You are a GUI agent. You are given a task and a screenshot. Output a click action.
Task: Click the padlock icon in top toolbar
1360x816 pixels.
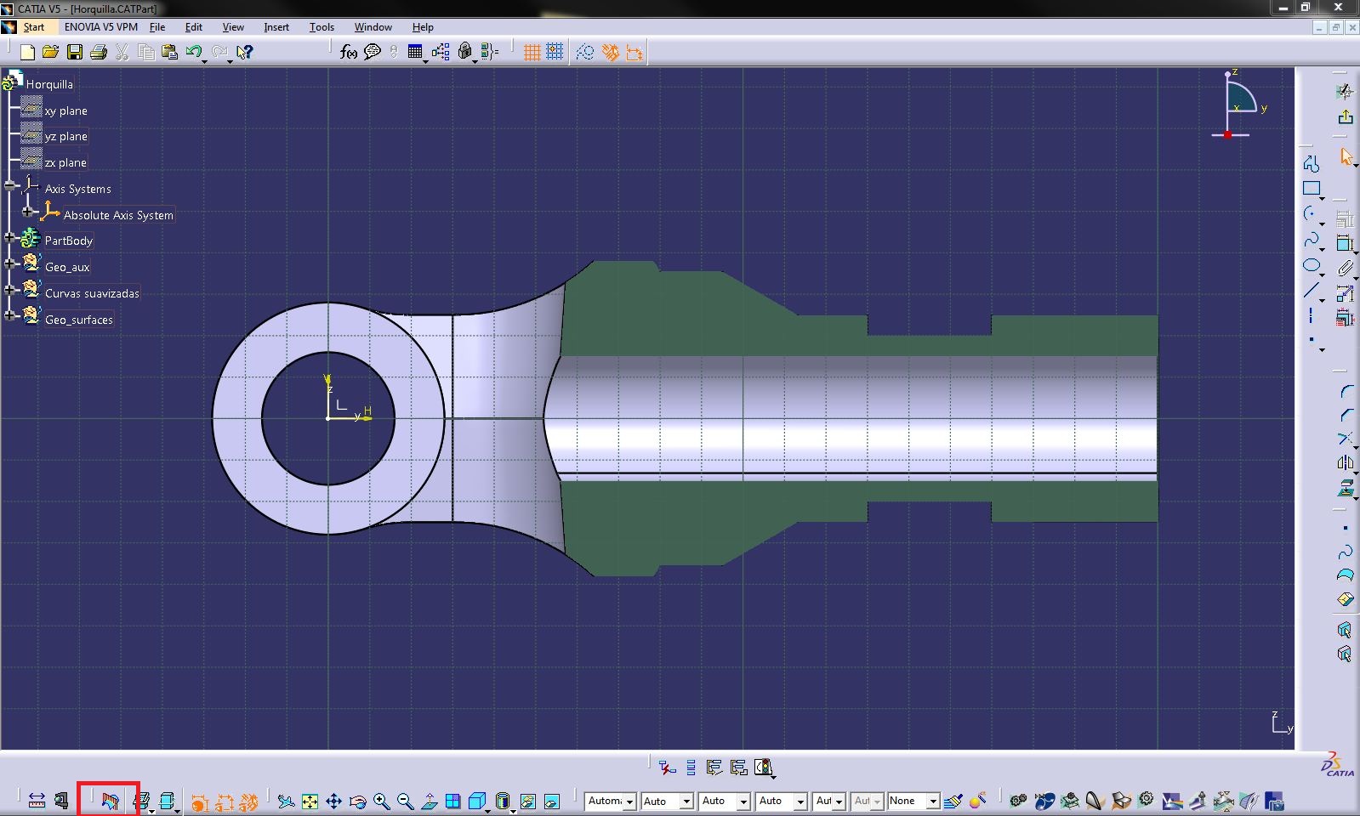pos(464,52)
